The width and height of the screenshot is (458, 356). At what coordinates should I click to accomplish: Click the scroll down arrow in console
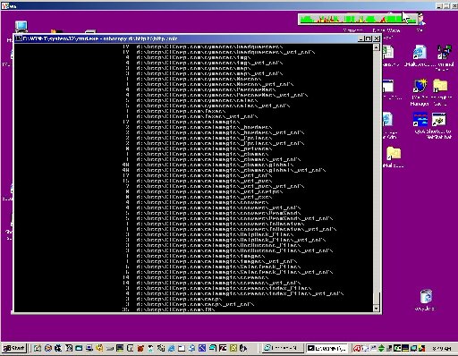point(377,309)
